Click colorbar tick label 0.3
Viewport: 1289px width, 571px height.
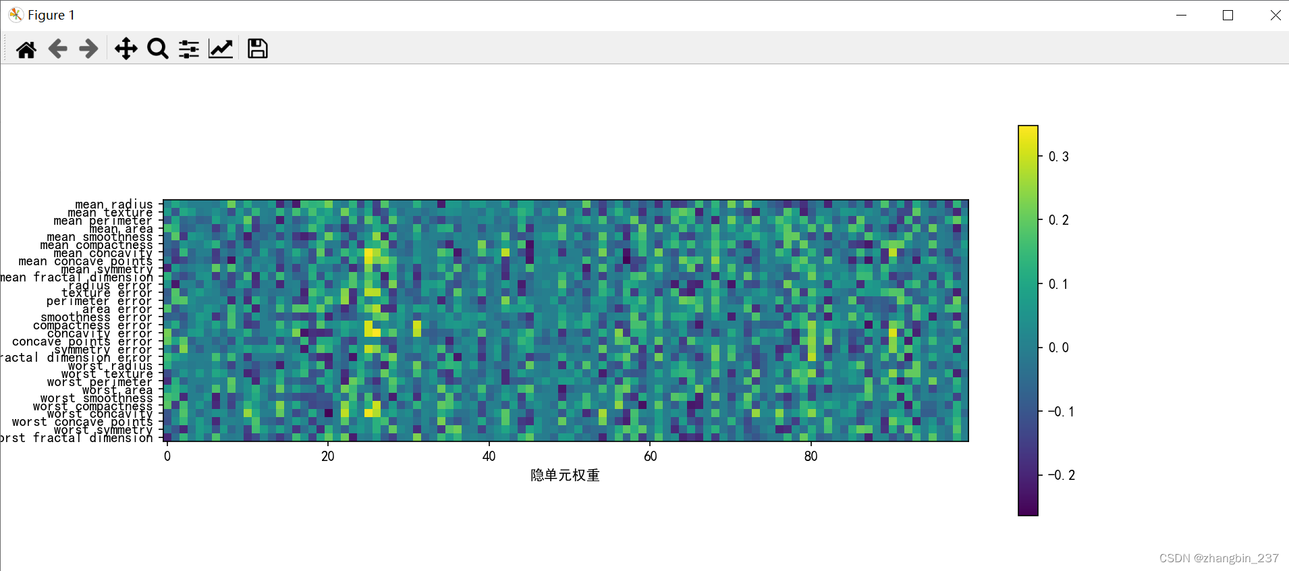coord(1059,157)
